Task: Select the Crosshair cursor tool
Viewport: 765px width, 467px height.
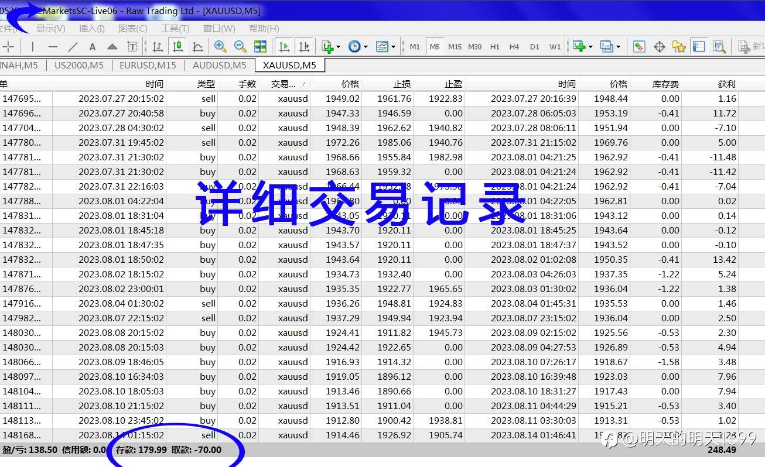Action: (8, 47)
